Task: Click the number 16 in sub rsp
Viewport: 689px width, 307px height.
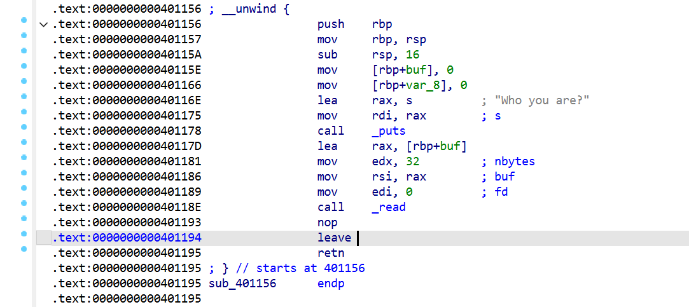Action: (x=413, y=55)
